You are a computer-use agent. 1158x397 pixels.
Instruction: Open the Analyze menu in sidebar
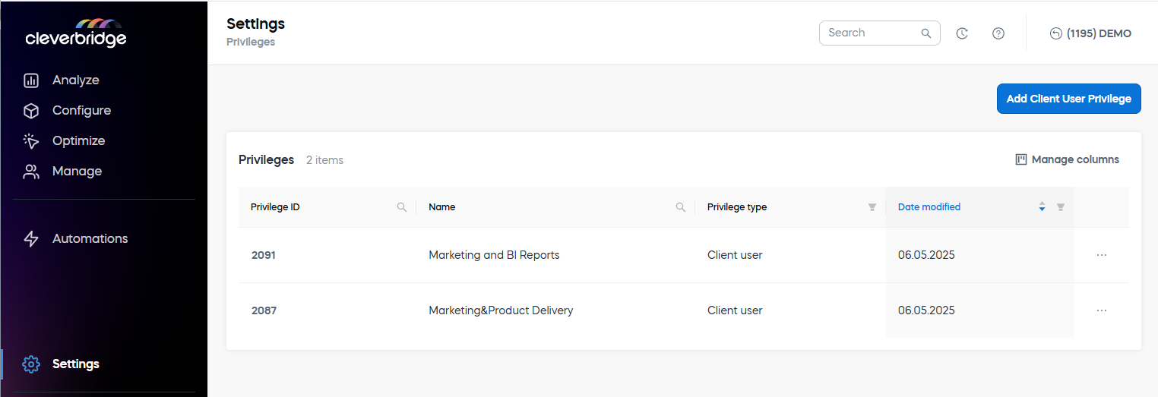[75, 80]
